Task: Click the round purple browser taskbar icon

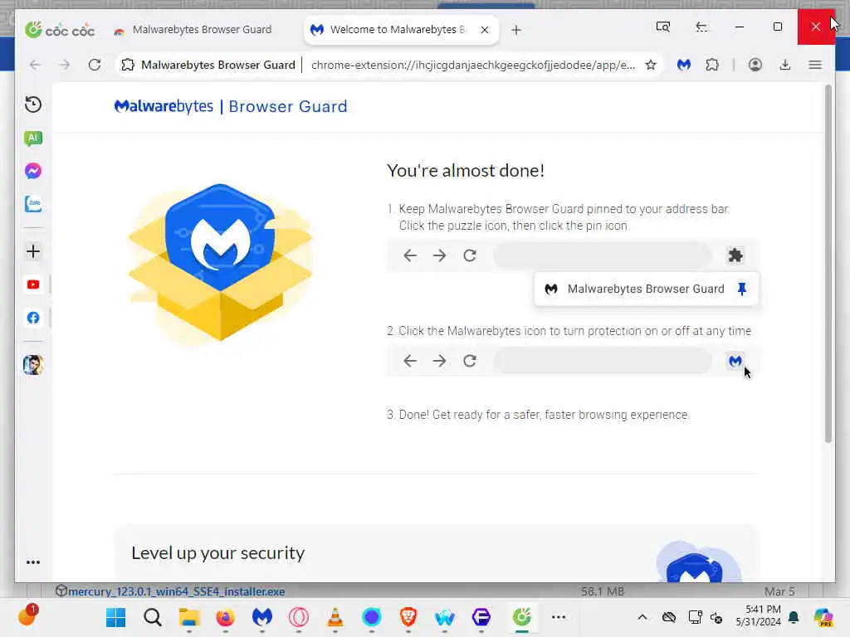Action: (x=372, y=617)
